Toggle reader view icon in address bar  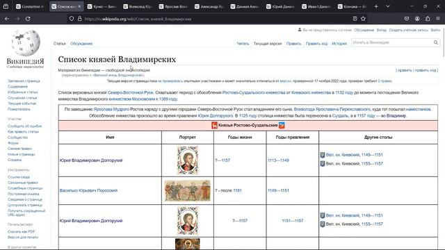point(355,19)
